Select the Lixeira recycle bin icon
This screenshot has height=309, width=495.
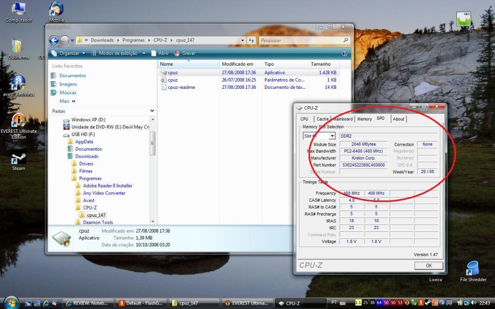point(436,280)
